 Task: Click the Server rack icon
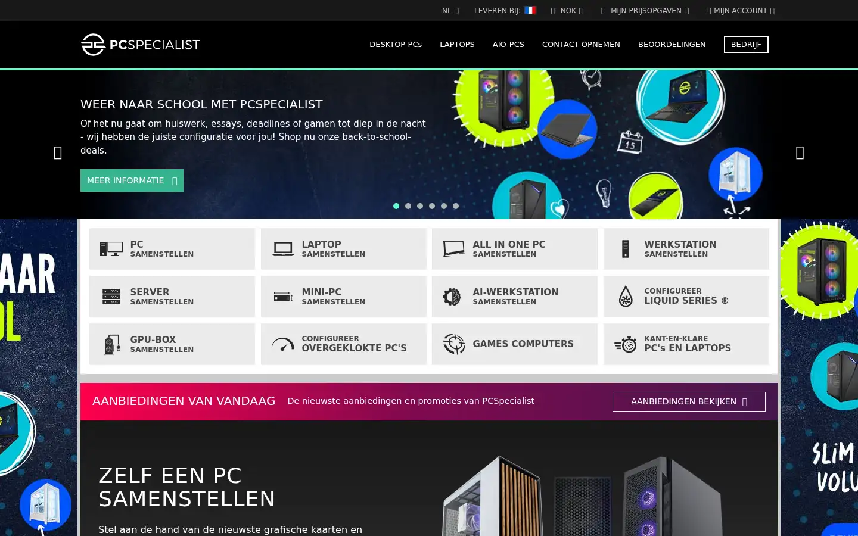pos(111,297)
